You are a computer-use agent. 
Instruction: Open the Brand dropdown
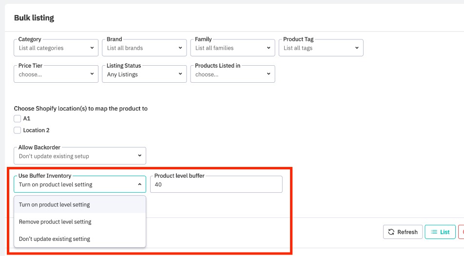[x=144, y=48]
